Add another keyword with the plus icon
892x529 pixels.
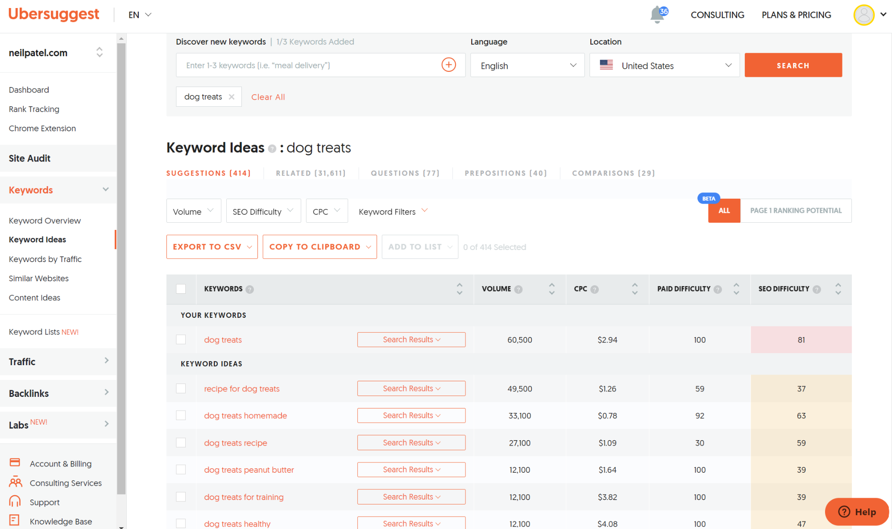click(448, 65)
